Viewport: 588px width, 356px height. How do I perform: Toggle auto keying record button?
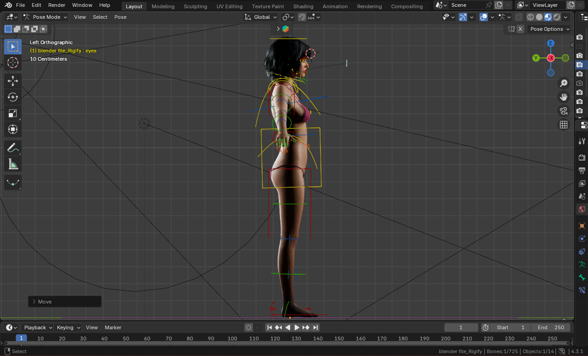(x=249, y=327)
